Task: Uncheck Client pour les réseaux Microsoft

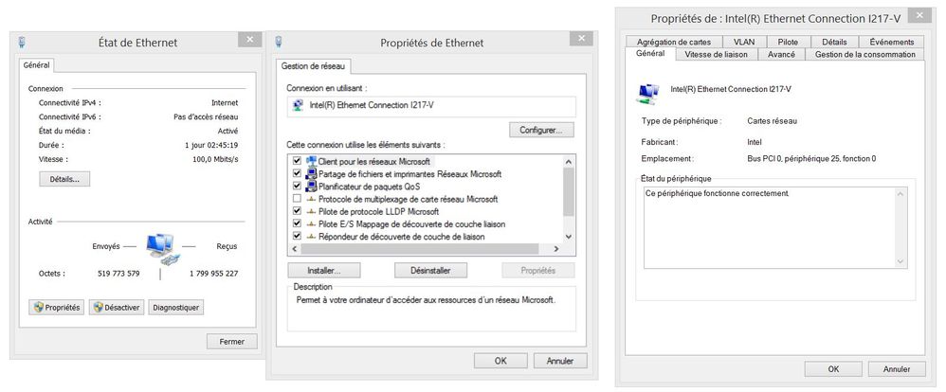Action: 297,162
